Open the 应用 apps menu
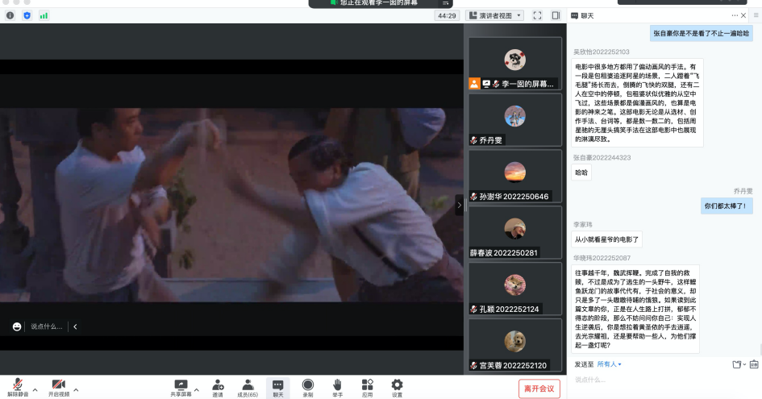 (x=368, y=388)
